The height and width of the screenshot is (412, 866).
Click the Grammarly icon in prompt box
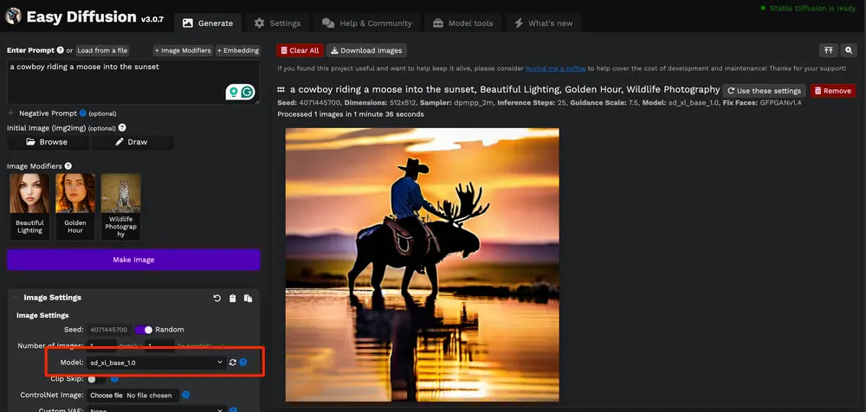(247, 91)
